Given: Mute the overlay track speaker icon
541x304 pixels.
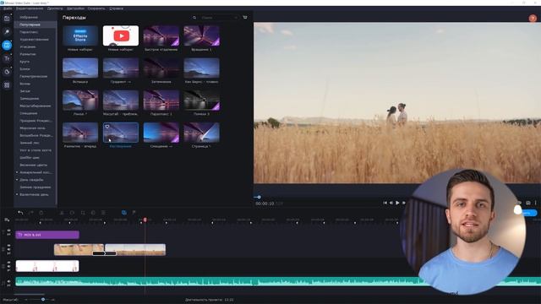Looking at the screenshot, I should 8,266.
